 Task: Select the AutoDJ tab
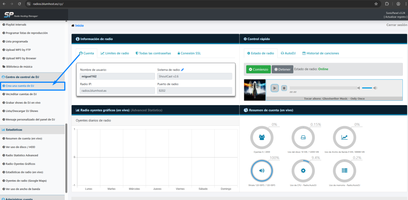click(x=288, y=53)
